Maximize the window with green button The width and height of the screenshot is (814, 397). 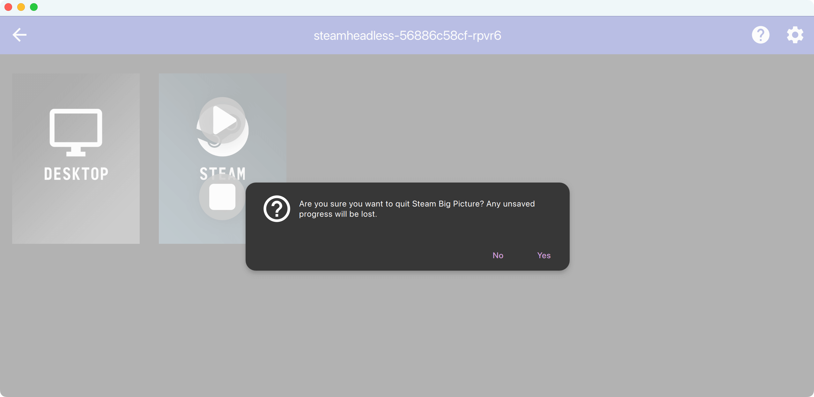(x=34, y=7)
